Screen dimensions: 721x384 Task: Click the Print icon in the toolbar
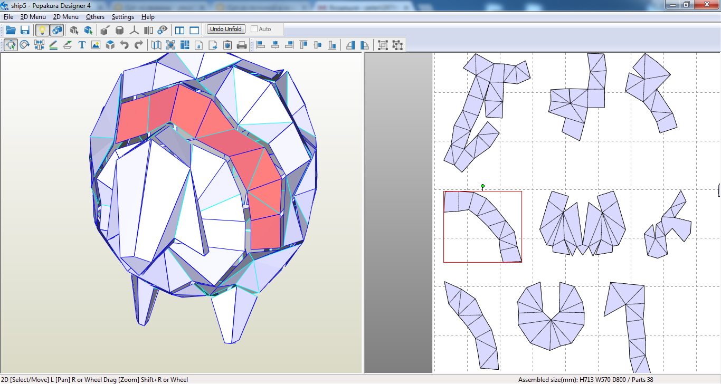tap(242, 45)
